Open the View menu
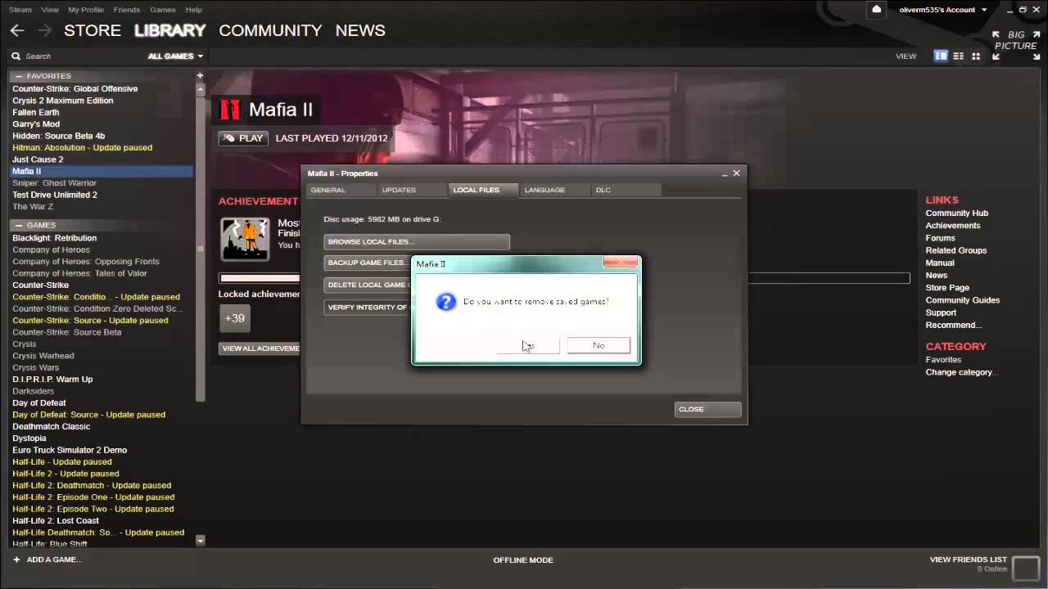The image size is (1048, 589). (x=50, y=10)
